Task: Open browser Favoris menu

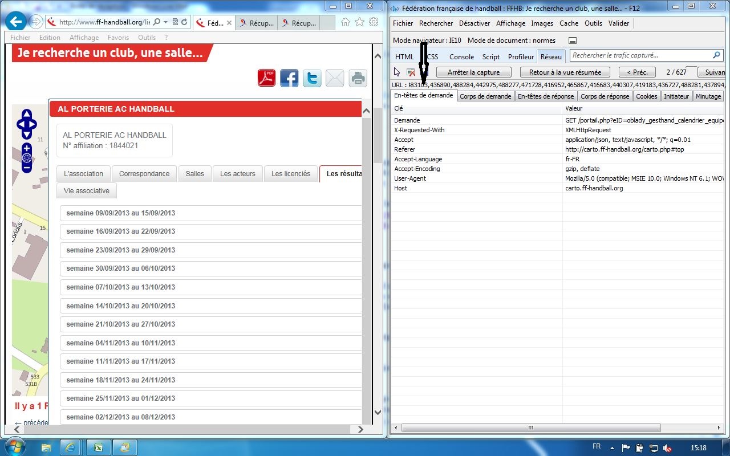Action: pyautogui.click(x=118, y=38)
